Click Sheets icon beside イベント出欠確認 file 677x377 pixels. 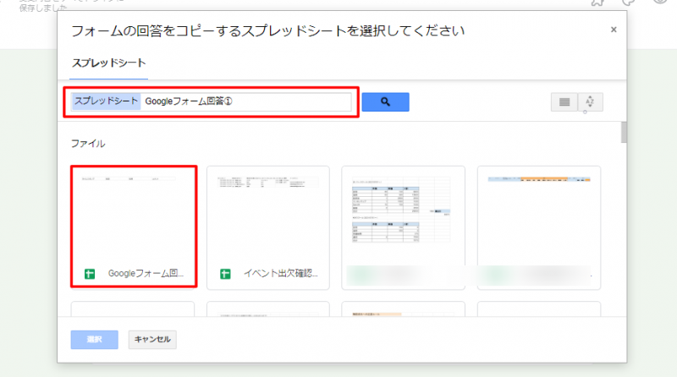[225, 275]
